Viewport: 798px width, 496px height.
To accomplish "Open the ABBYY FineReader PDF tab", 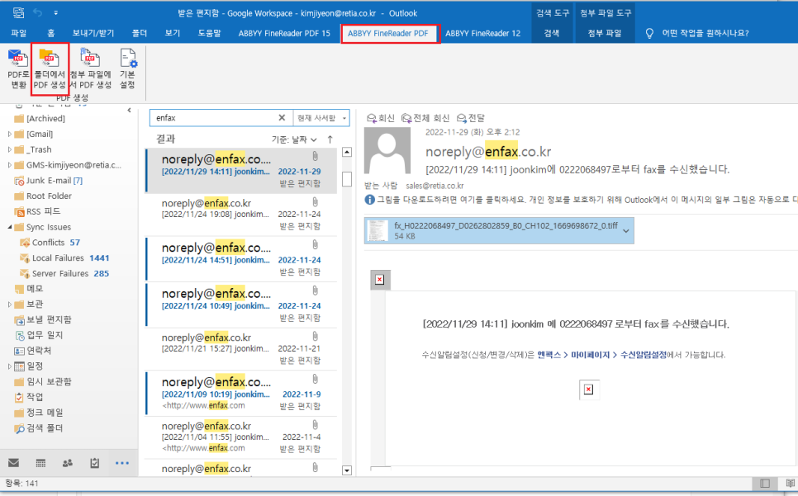I will coord(387,33).
